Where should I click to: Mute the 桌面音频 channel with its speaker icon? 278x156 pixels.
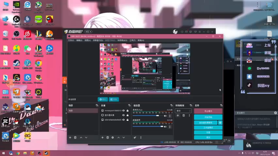(x=165, y=127)
